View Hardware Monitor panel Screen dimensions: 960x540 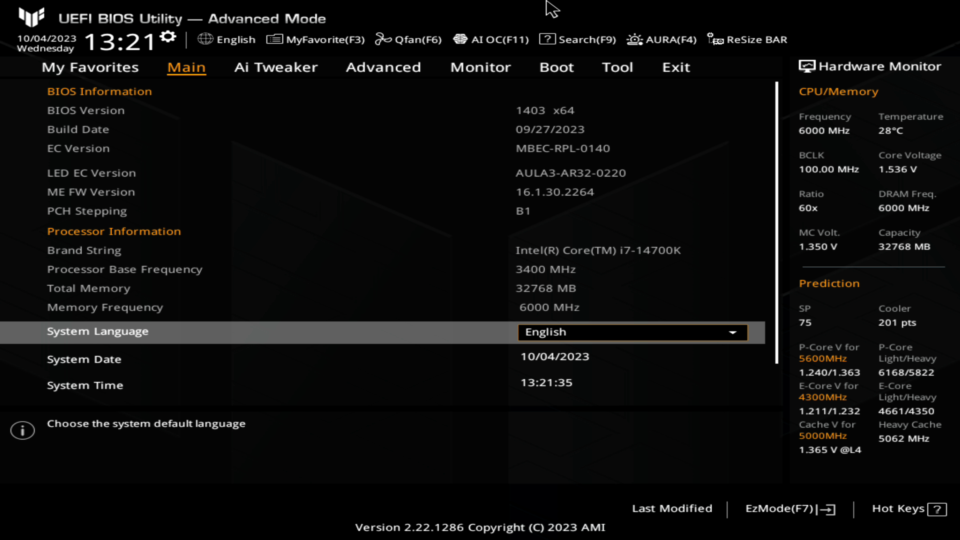(x=871, y=65)
